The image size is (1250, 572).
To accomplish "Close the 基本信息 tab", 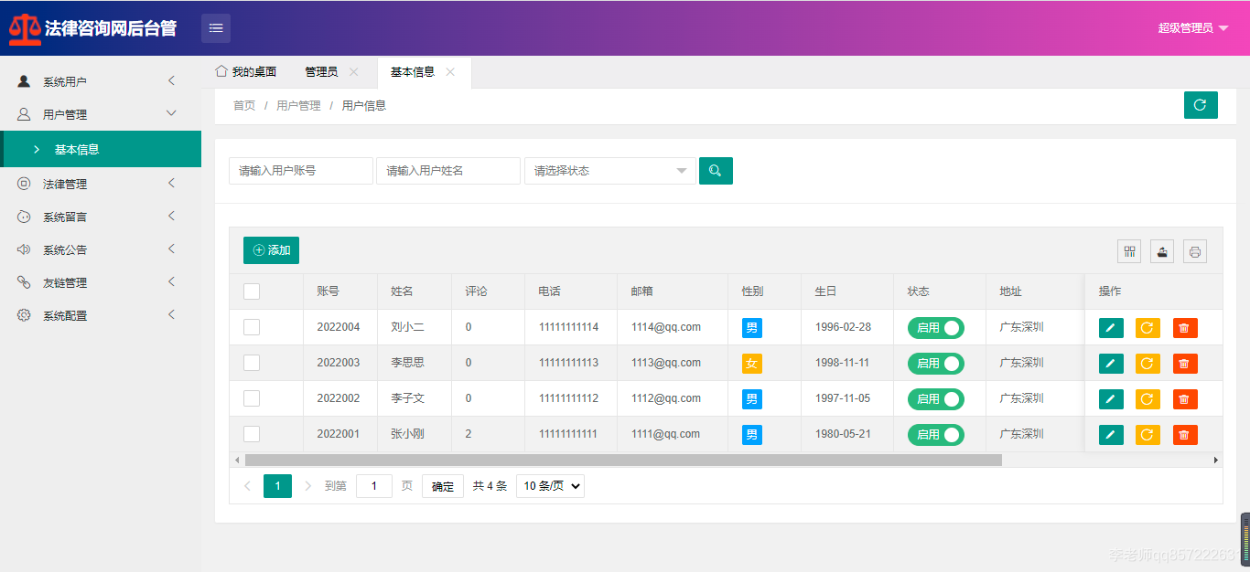I will 450,72.
